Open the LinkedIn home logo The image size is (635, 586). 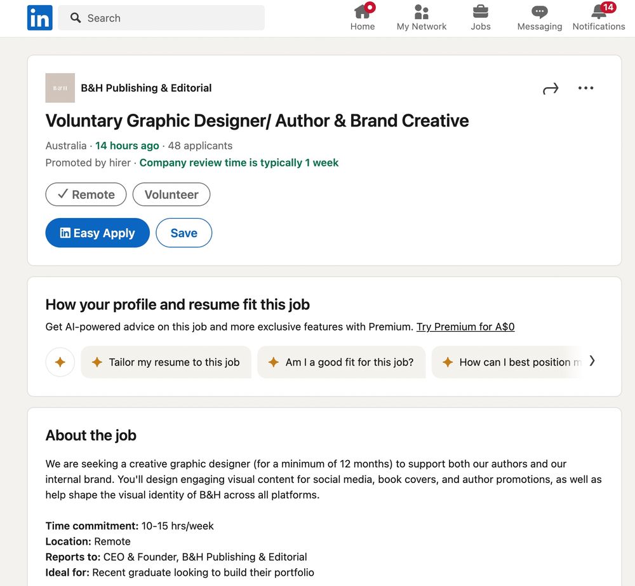point(39,18)
